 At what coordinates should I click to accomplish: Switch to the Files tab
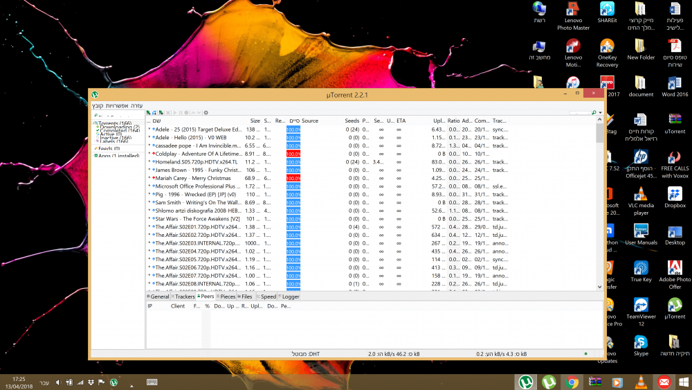245,296
